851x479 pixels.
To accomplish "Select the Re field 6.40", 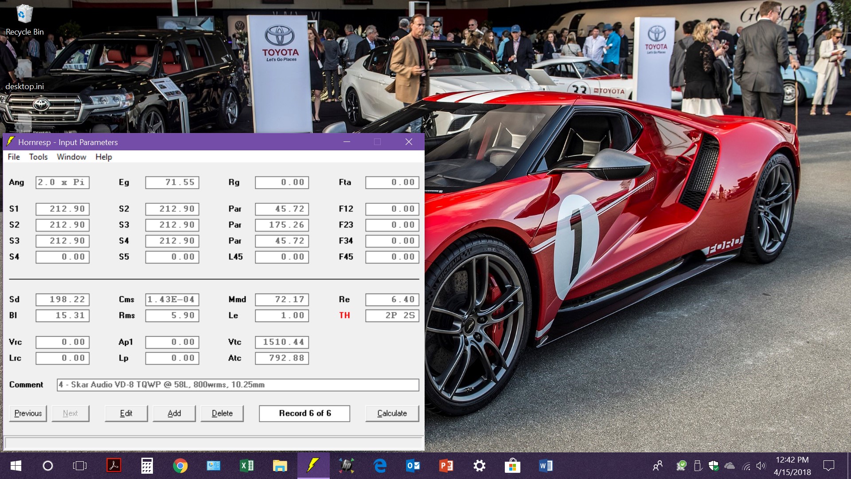I will tap(392, 299).
